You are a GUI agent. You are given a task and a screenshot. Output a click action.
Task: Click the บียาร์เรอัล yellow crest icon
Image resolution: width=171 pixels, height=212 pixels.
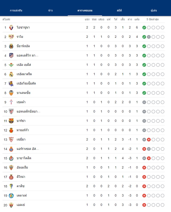(11, 46)
